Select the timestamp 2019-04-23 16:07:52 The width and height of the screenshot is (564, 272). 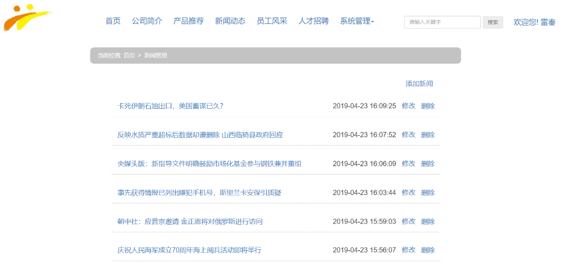[x=364, y=135]
